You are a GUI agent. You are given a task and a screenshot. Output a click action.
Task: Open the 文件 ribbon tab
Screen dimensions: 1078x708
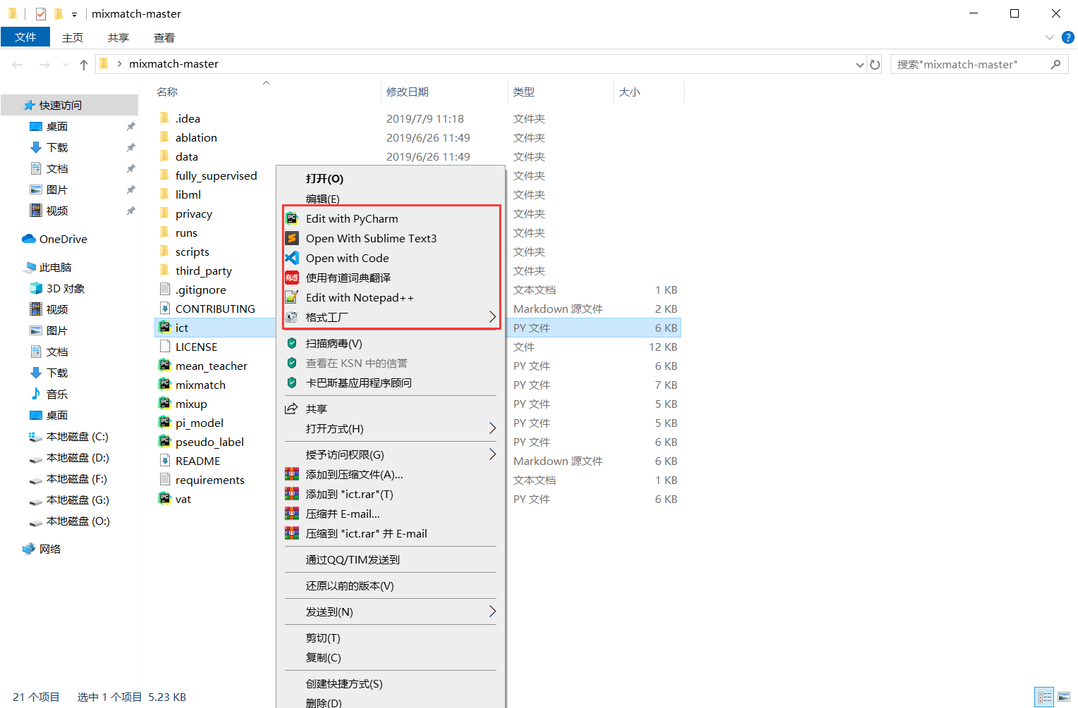pos(25,37)
